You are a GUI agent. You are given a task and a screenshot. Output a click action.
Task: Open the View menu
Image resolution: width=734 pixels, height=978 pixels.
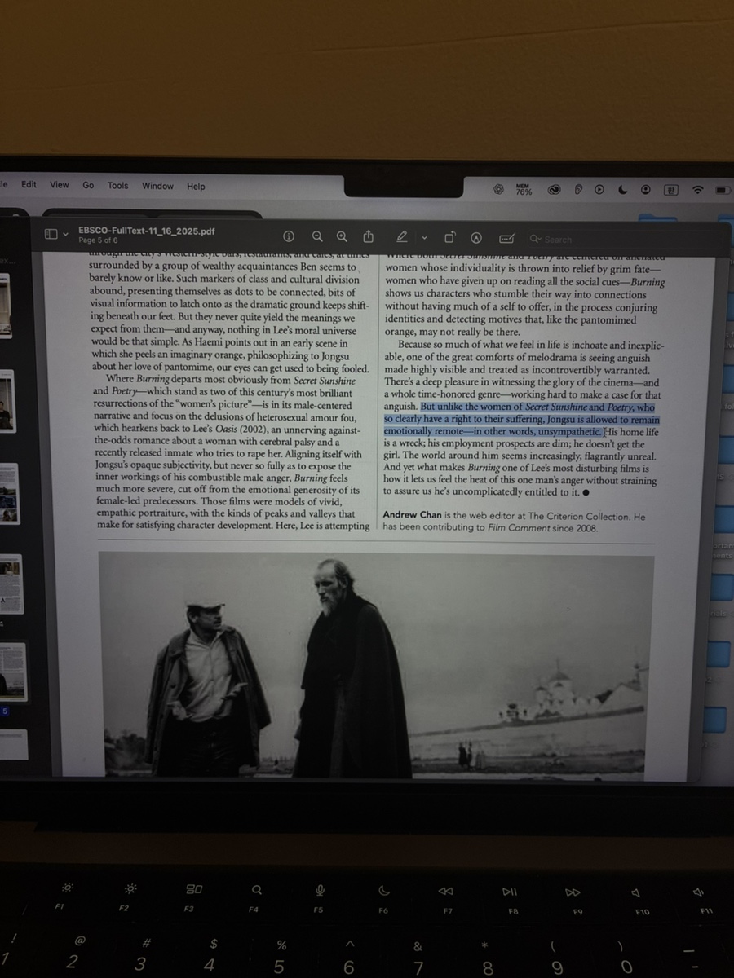pos(60,185)
